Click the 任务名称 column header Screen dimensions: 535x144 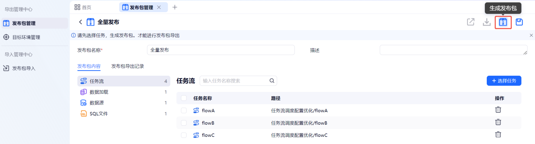coord(202,98)
